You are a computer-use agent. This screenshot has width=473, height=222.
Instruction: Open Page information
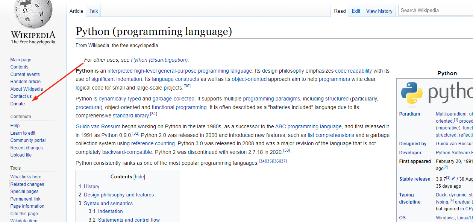(27, 206)
